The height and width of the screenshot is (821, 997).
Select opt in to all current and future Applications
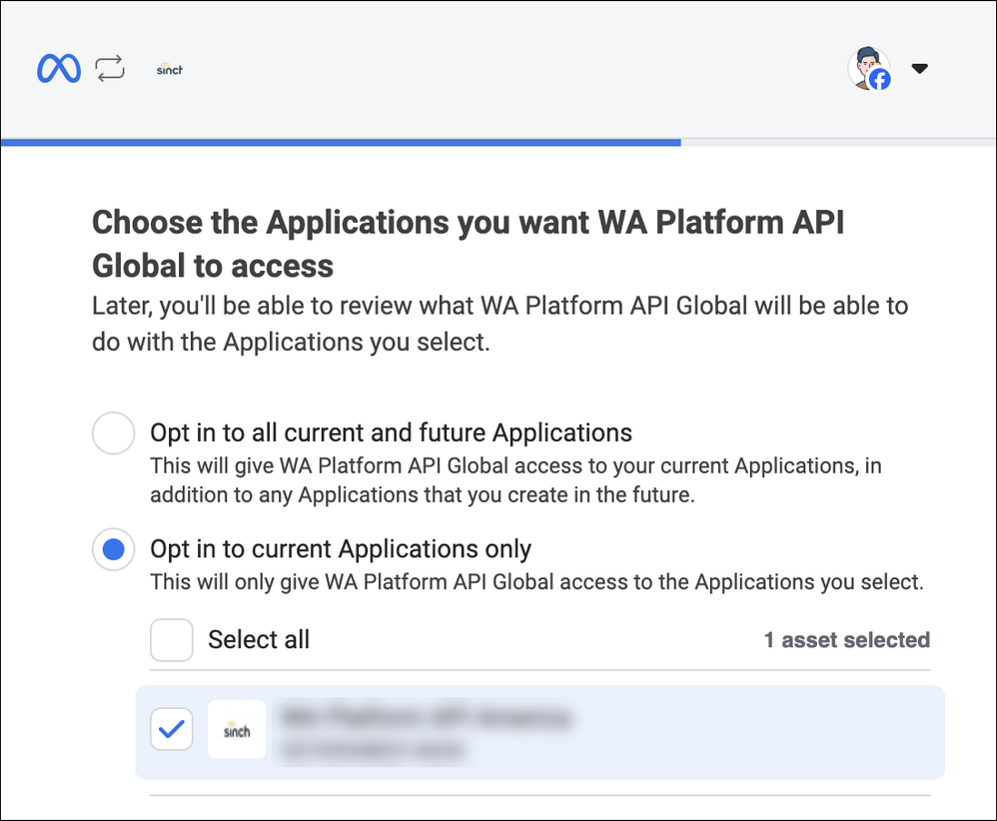click(x=113, y=432)
